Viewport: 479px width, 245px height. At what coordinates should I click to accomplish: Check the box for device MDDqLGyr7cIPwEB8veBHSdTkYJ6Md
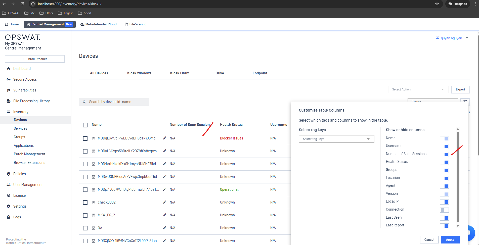click(x=85, y=138)
